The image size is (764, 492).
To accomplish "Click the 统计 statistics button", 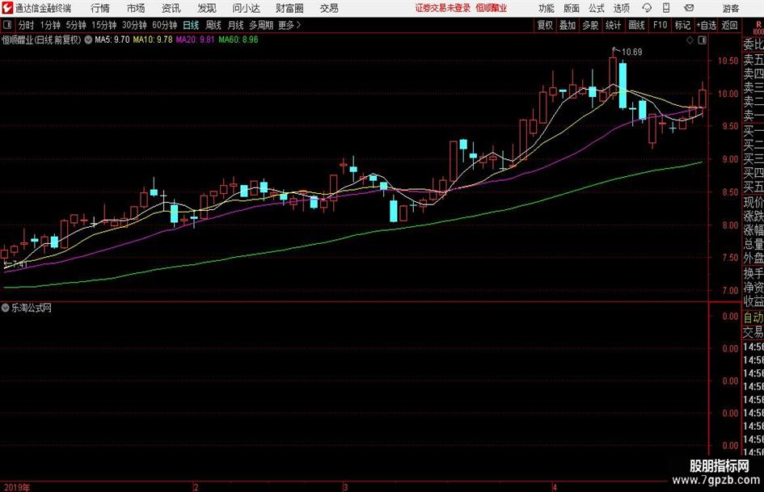I will 613,25.
